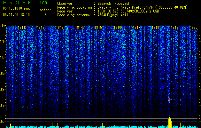The width and height of the screenshot is (201, 128).
Task: Click the kHz axis unit label
Action: [3, 26]
